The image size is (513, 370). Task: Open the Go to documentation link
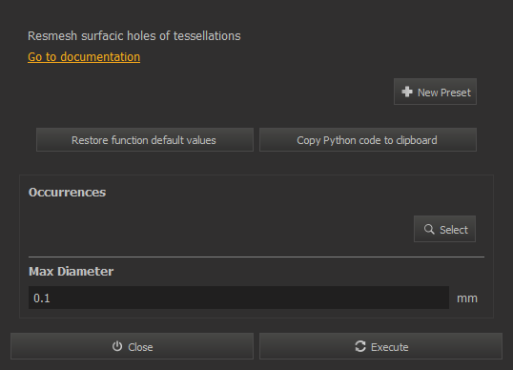pyautogui.click(x=84, y=56)
